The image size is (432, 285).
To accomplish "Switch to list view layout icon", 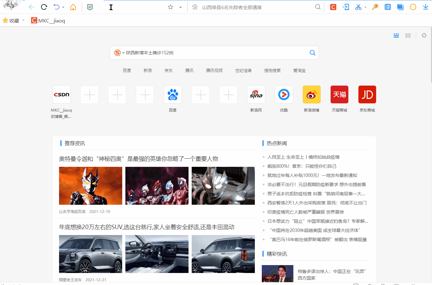I will pos(396,35).
